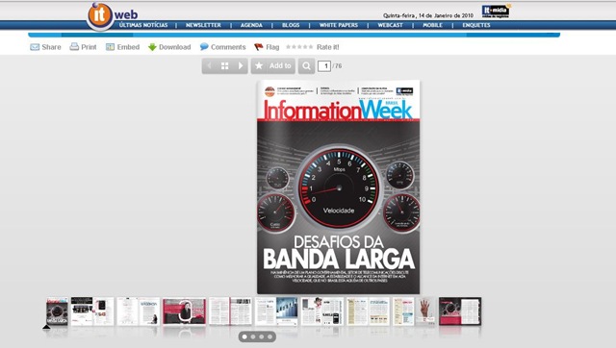Open NEWSLETTER menu item
The height and width of the screenshot is (348, 616).
click(203, 25)
